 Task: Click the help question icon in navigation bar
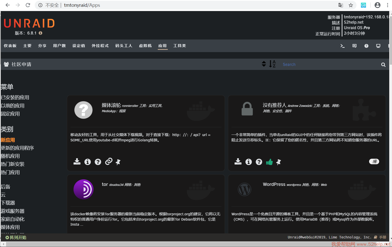[x=366, y=46]
